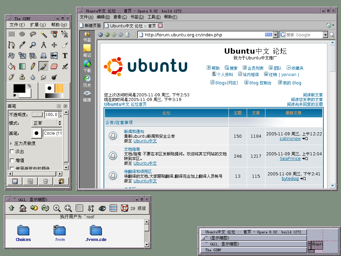Open the Choices folder in file manager

tap(23, 233)
